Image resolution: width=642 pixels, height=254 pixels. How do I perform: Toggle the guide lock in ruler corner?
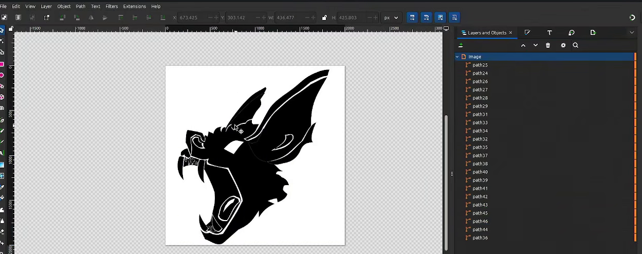tap(11, 29)
